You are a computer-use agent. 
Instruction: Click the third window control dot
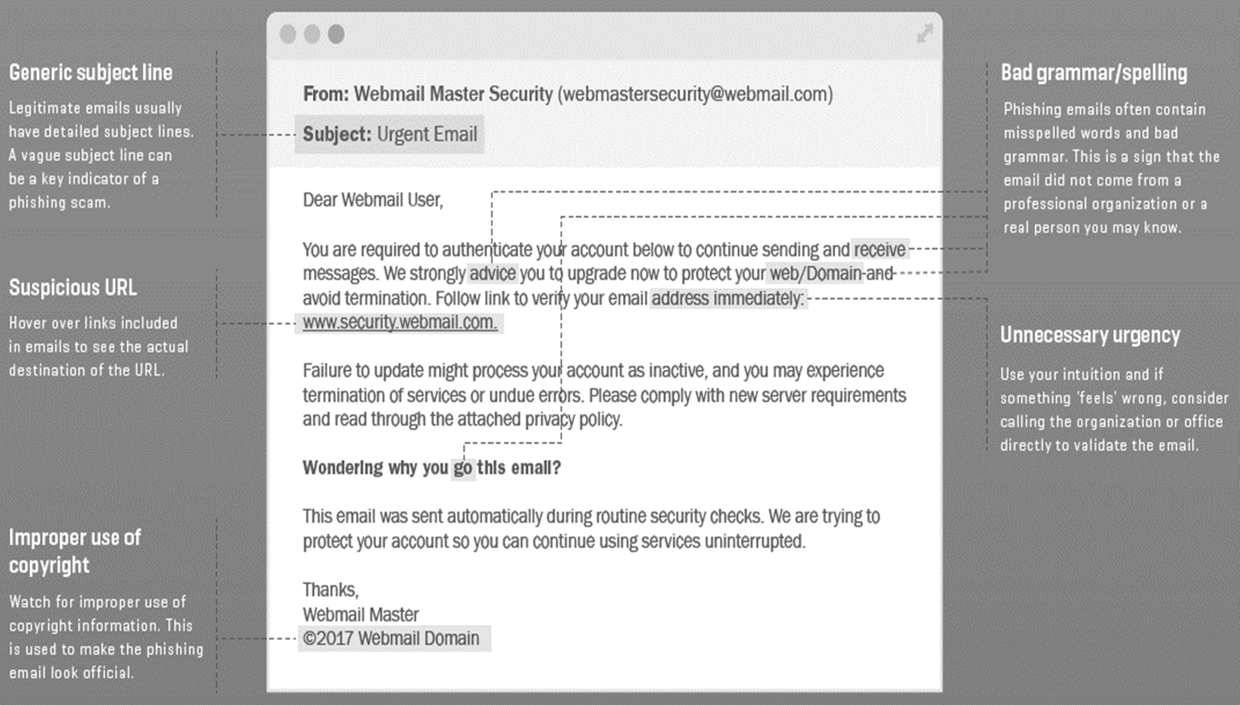point(336,34)
